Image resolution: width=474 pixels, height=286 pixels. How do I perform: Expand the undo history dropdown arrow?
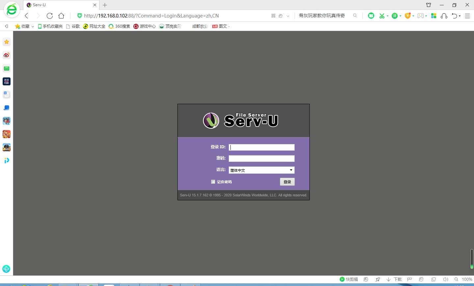point(460,16)
